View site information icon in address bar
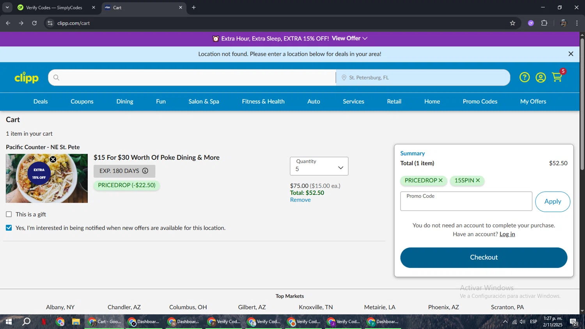The image size is (585, 329). coord(50,23)
